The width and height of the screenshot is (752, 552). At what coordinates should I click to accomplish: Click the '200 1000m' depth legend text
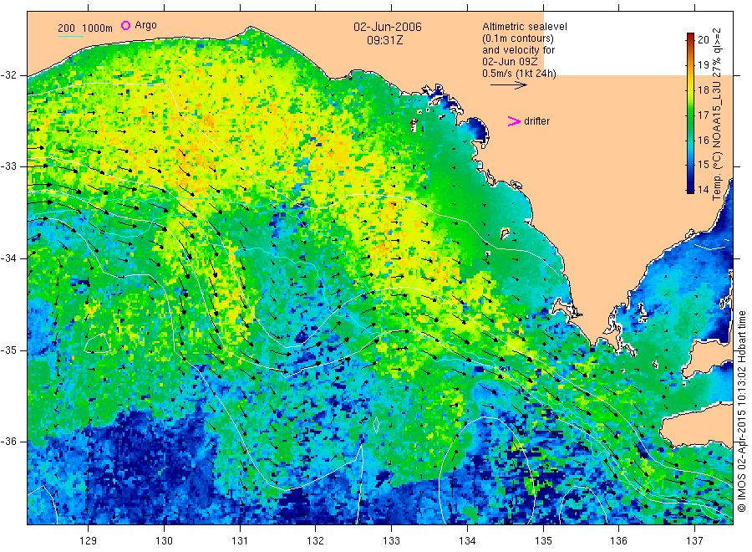[x=85, y=28]
